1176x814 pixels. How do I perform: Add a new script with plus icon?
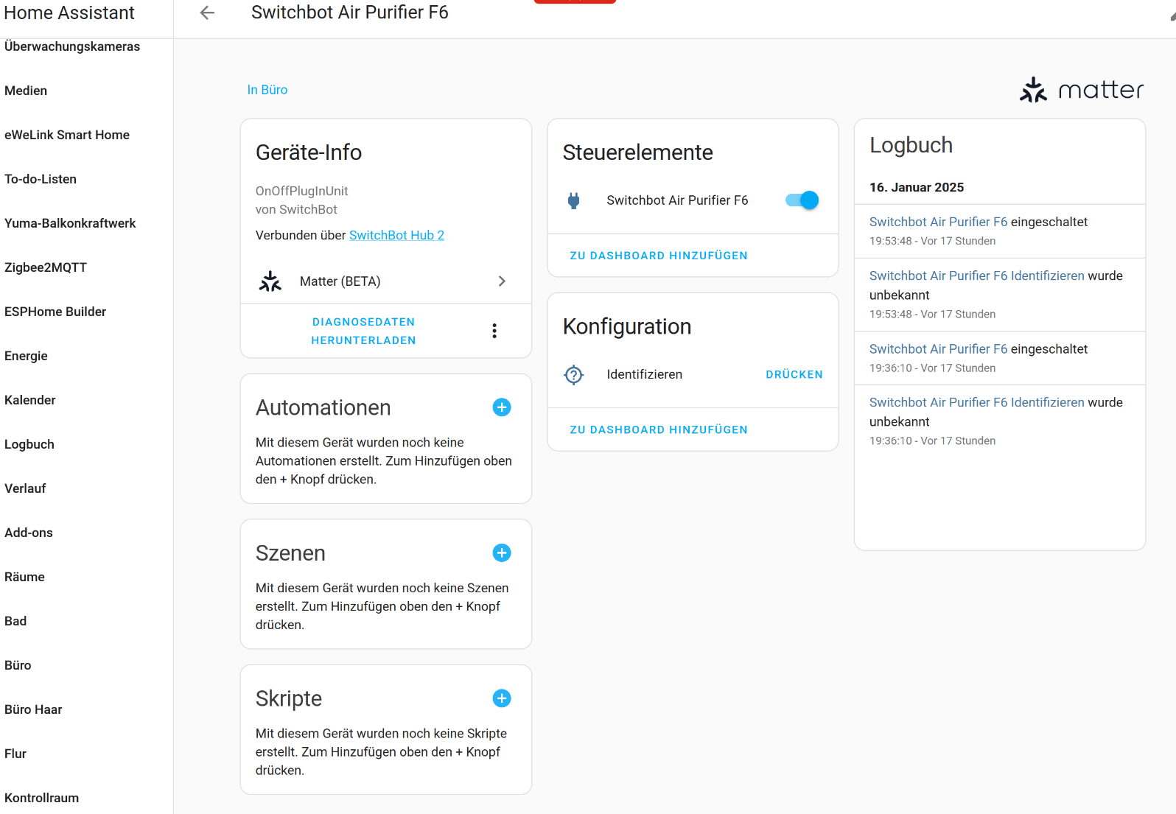(502, 698)
